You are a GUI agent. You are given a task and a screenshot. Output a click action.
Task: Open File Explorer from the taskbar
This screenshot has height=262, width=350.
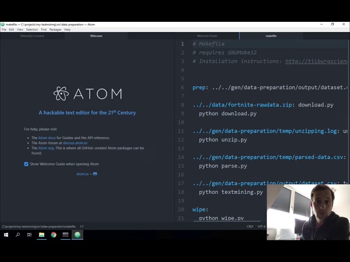pos(42,235)
